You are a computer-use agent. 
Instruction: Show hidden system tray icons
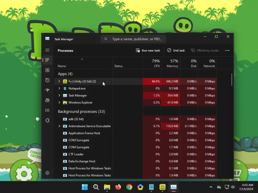211,187
